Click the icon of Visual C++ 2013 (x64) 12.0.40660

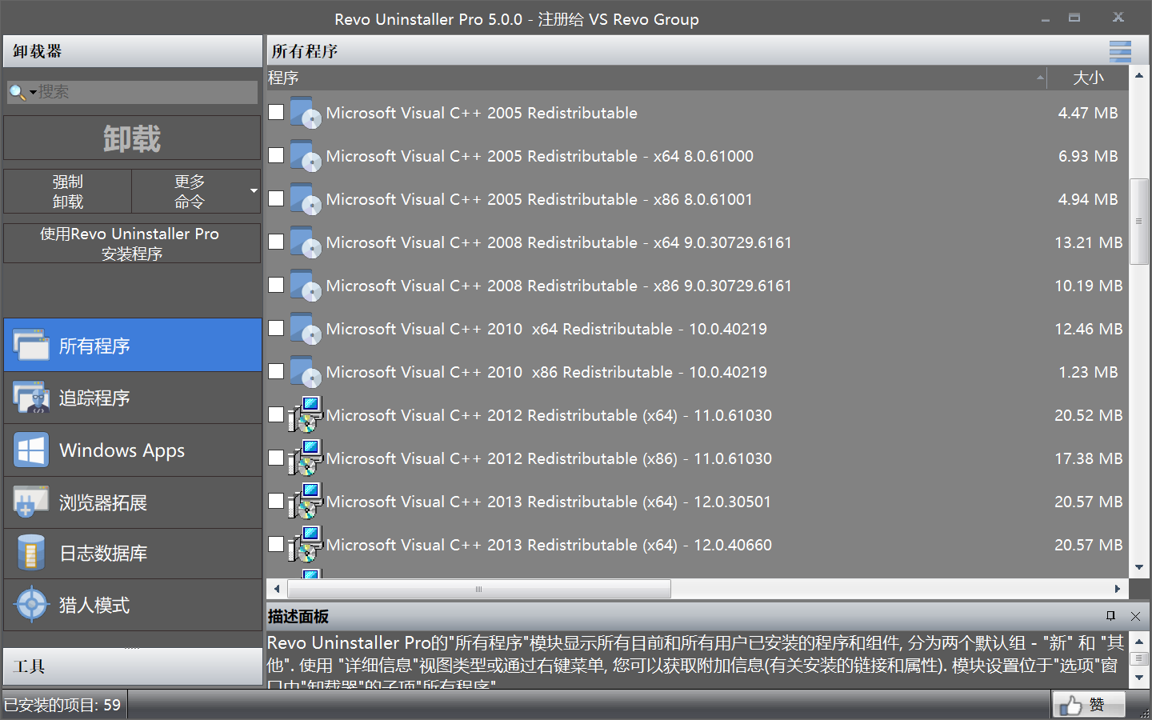coord(306,544)
